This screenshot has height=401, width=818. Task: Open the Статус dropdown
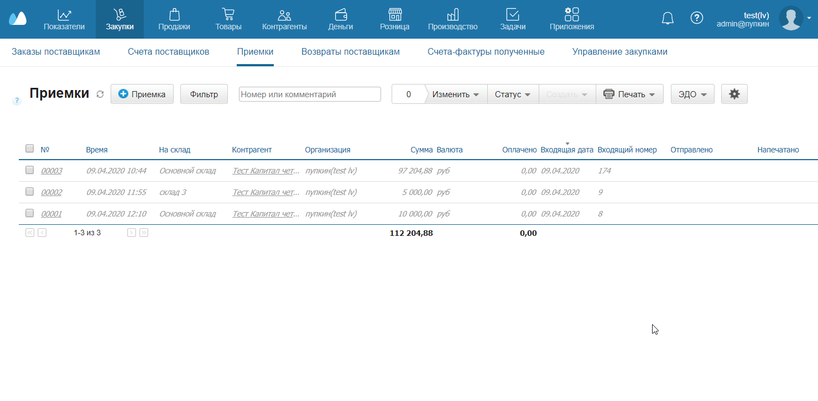(x=513, y=94)
